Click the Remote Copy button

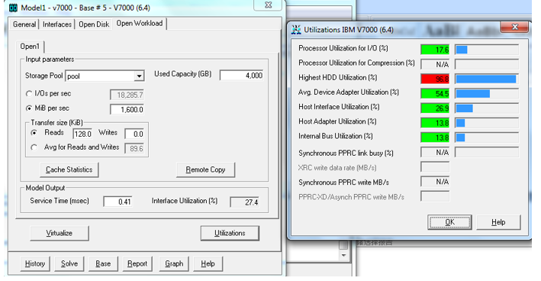pos(205,170)
